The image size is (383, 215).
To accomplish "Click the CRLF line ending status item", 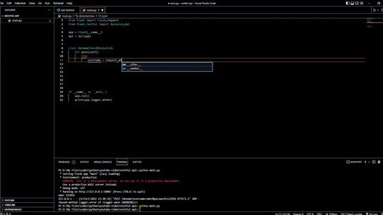I will tap(319, 214).
